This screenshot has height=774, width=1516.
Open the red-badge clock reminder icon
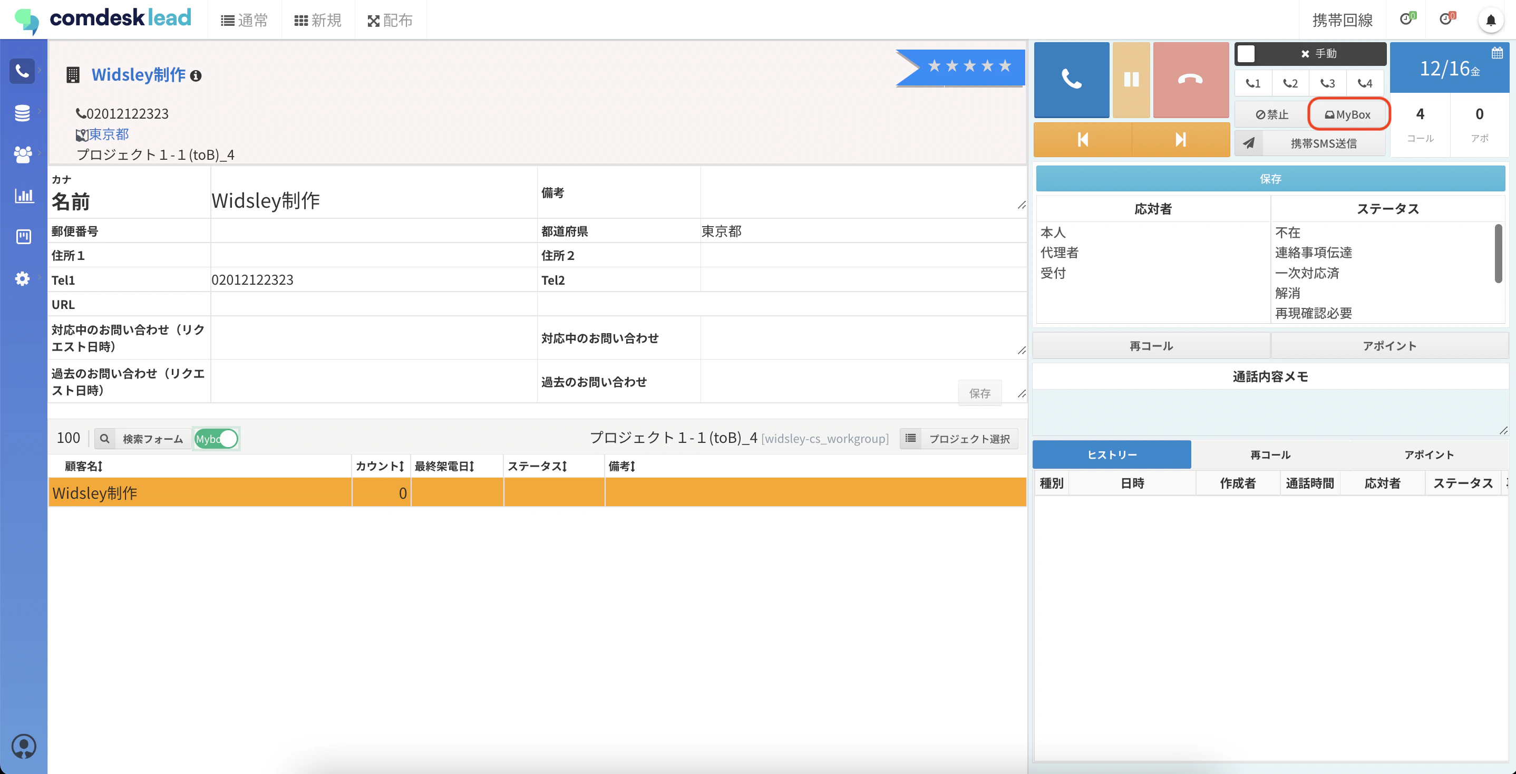coord(1446,19)
